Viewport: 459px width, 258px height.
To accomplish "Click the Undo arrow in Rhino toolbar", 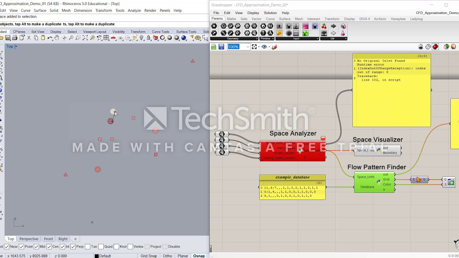I will click(50, 38).
